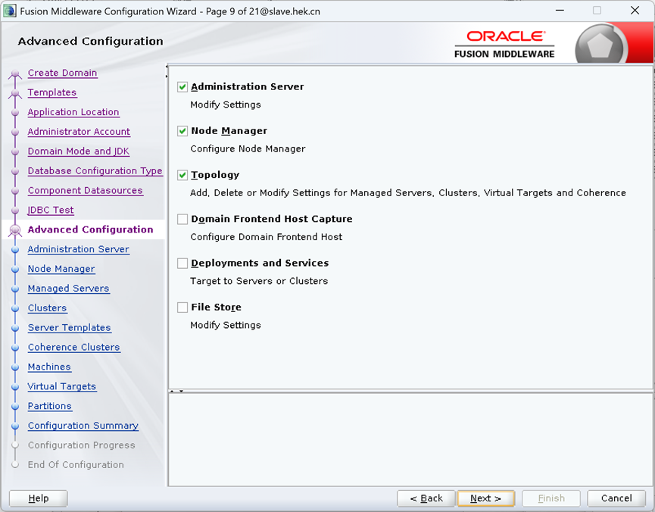The height and width of the screenshot is (512, 655).
Task: Click the empty message pane
Action: tap(410, 440)
